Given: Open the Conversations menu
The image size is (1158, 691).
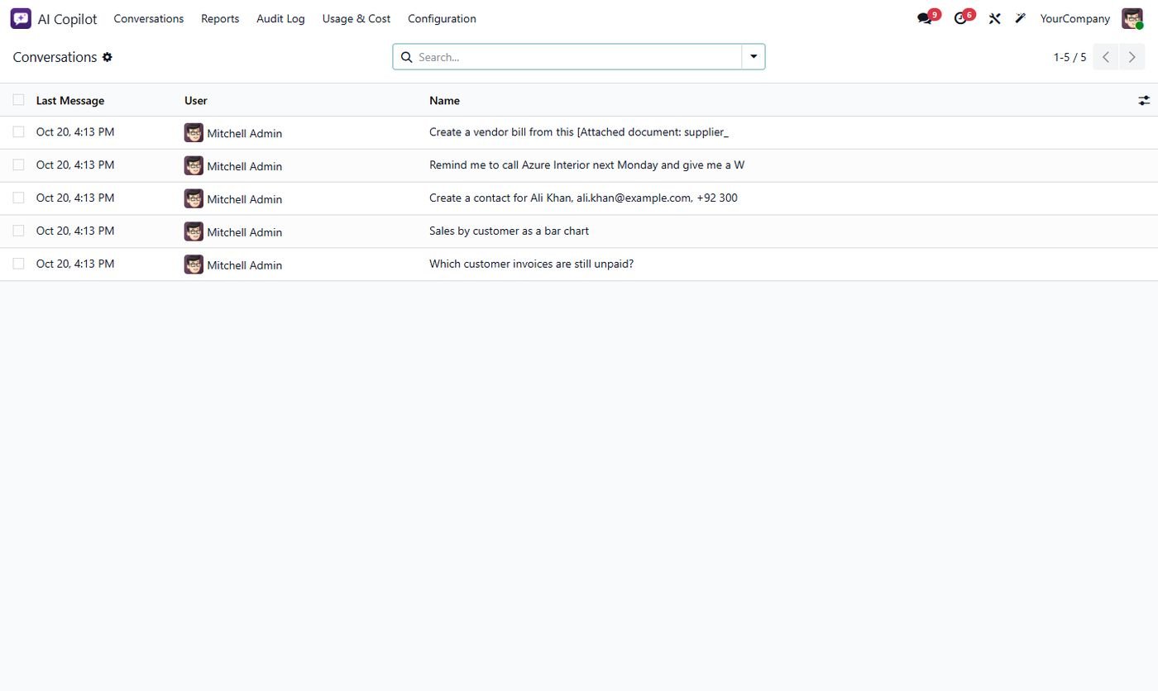Looking at the screenshot, I should (x=149, y=18).
